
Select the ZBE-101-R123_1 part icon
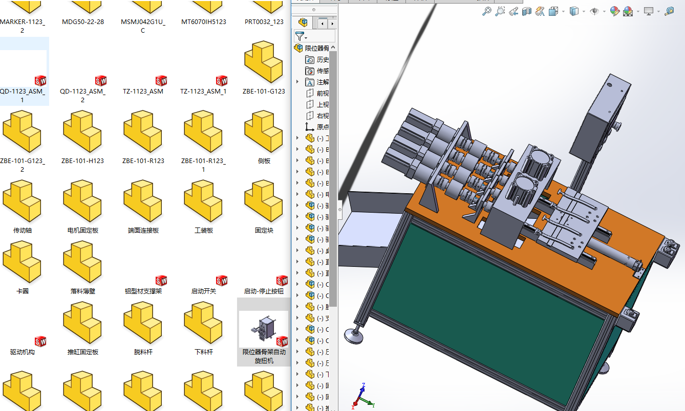pyautogui.click(x=203, y=131)
